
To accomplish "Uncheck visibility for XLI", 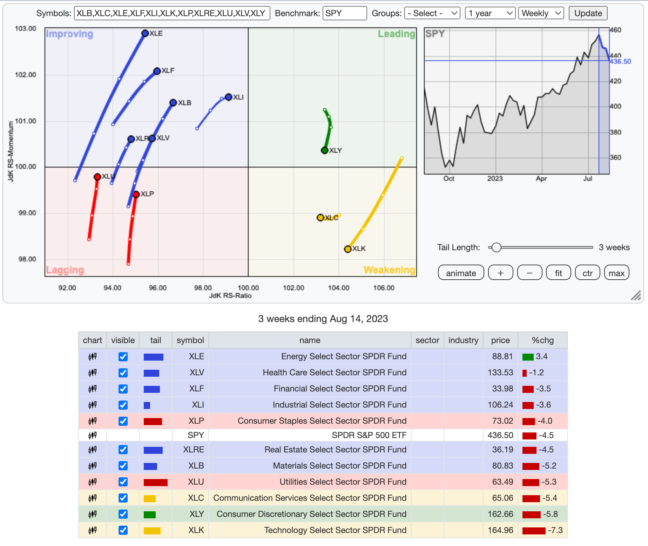I will [x=123, y=405].
